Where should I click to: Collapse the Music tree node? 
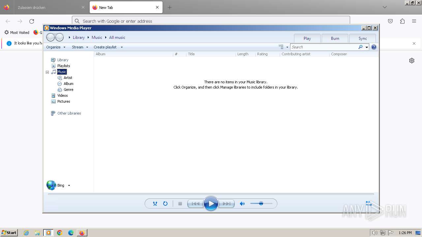pos(47,72)
